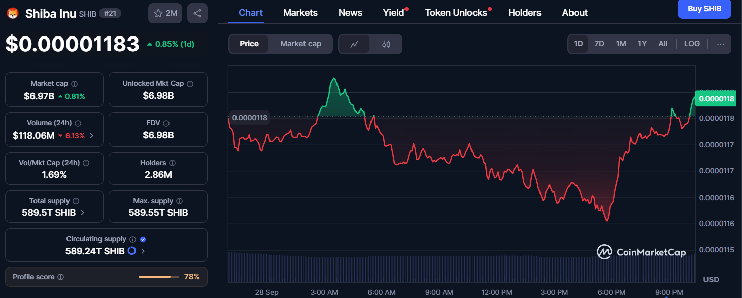Click the Profile score progress bar
This screenshot has width=742, height=298.
tap(158, 277)
